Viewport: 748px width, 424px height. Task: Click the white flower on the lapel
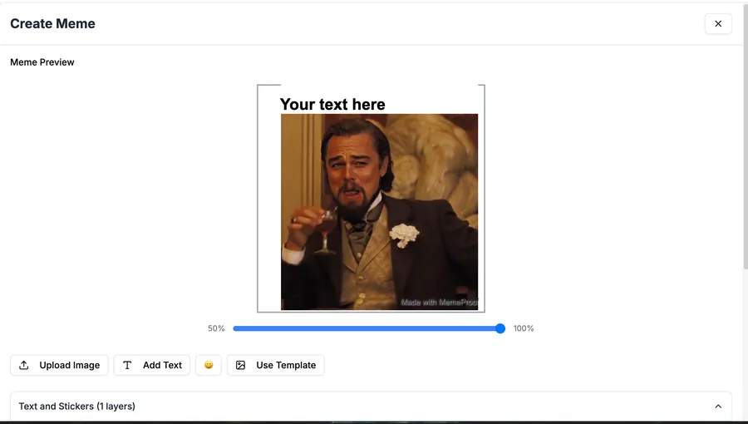pyautogui.click(x=404, y=235)
